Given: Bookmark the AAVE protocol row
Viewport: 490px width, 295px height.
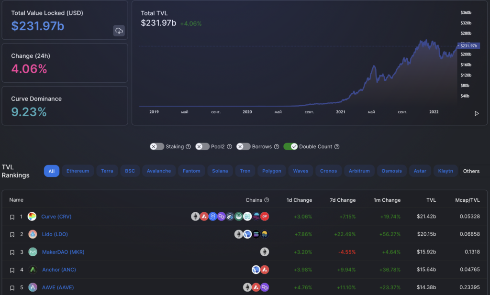Looking at the screenshot, I should point(12,288).
